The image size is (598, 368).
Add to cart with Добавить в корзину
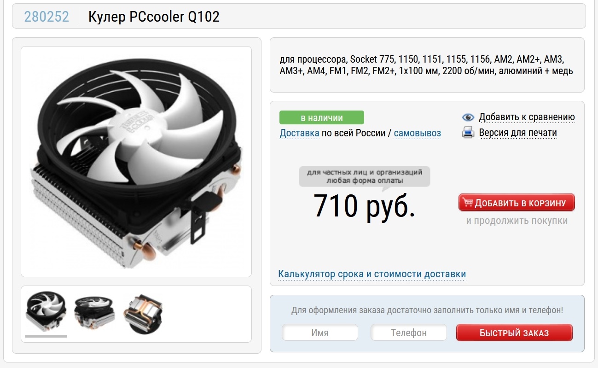coord(517,203)
